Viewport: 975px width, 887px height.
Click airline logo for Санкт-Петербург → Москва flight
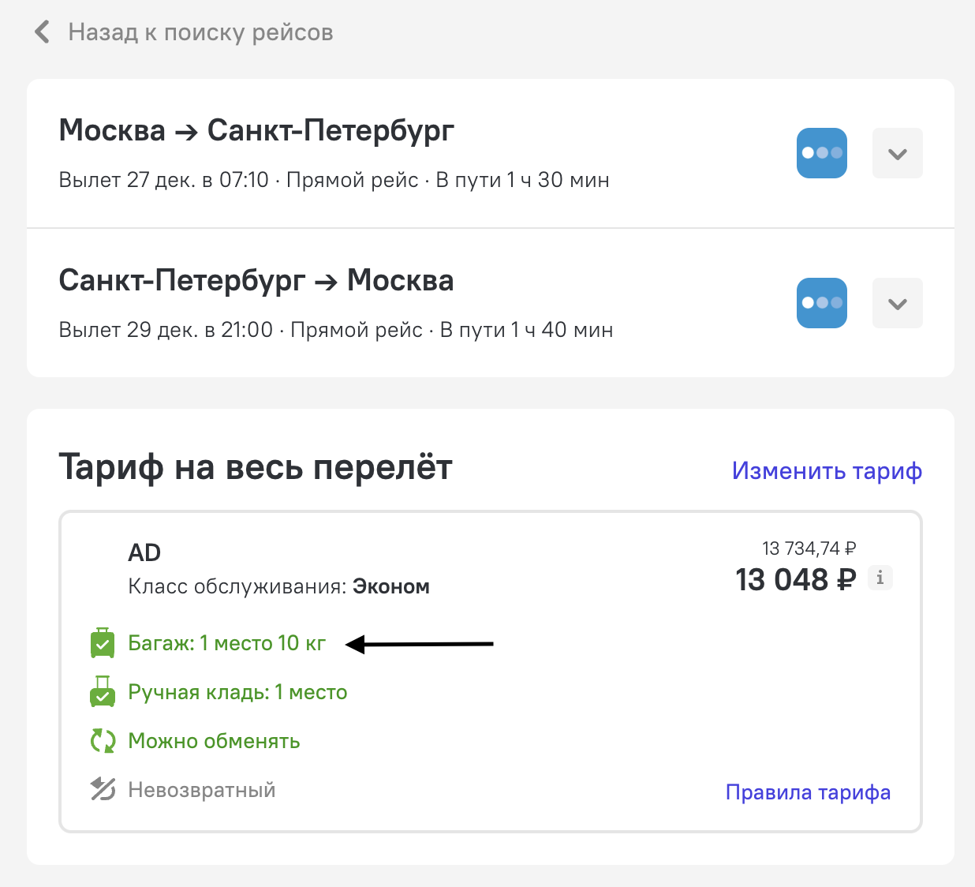[x=821, y=303]
